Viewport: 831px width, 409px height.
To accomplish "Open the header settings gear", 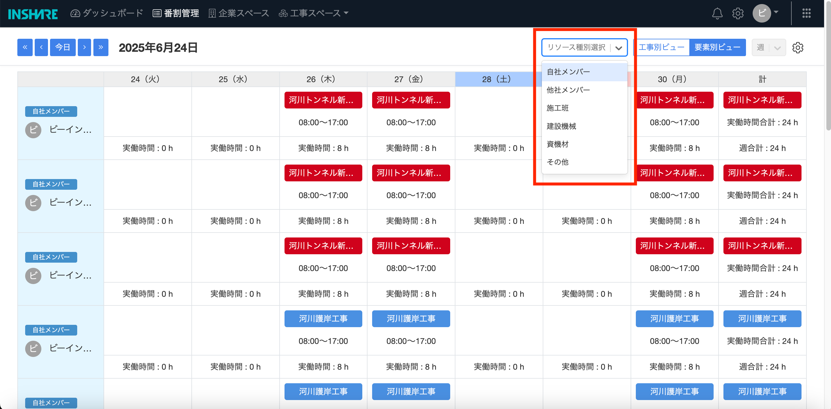I will click(x=738, y=13).
